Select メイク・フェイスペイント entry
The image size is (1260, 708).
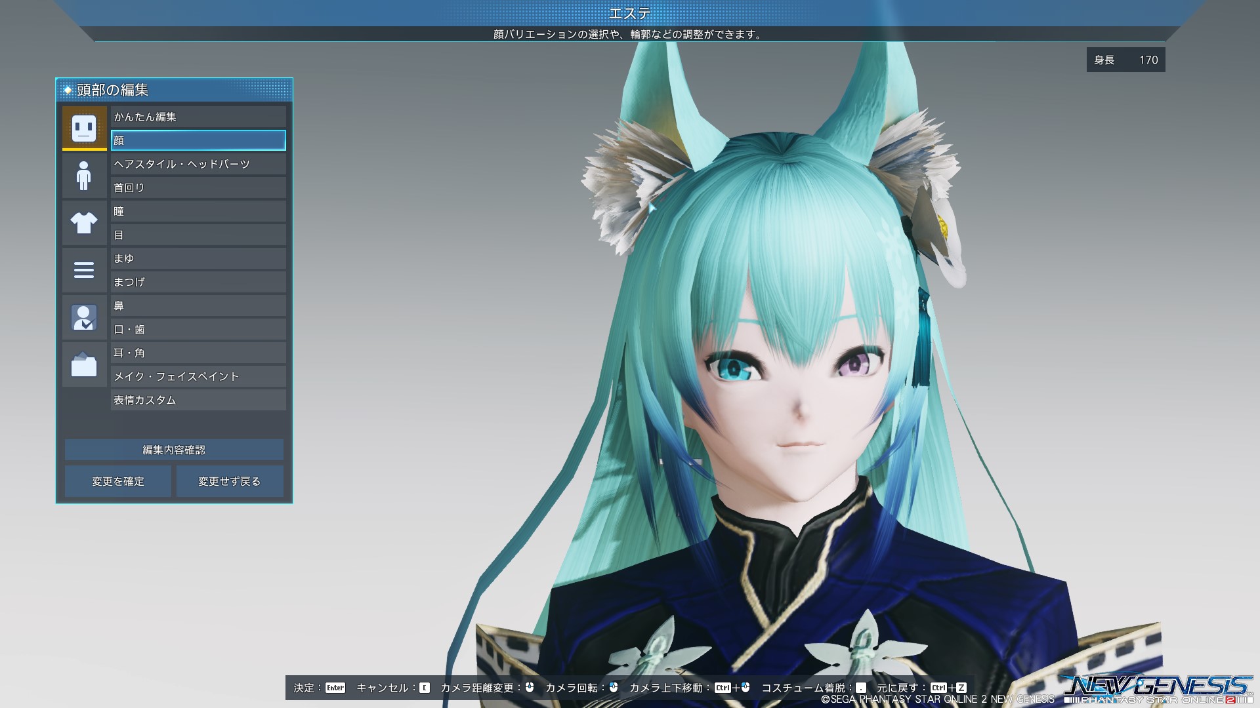point(198,376)
